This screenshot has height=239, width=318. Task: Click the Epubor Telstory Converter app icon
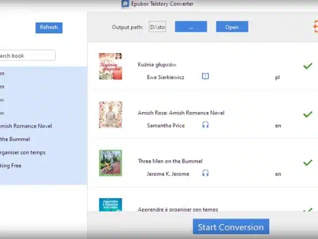tap(125, 3)
